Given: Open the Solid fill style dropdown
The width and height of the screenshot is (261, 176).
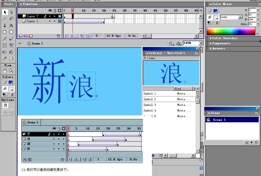Looking at the screenshot, I should 240,17.
